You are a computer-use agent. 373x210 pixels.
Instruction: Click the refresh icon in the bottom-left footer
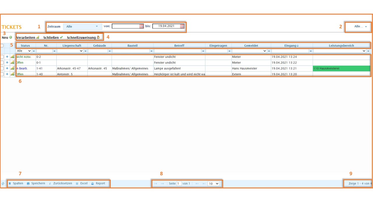(3, 184)
